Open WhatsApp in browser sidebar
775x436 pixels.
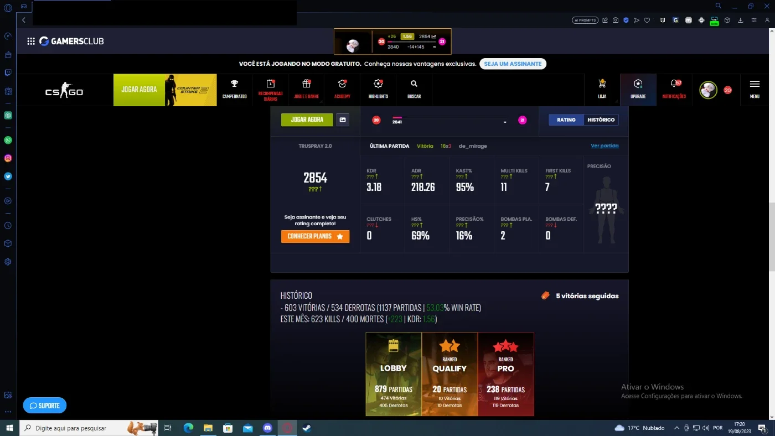pyautogui.click(x=8, y=140)
